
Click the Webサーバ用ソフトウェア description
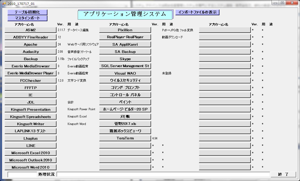(x=83, y=44)
